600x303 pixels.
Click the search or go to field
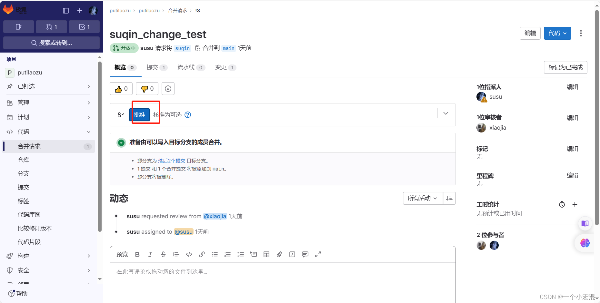click(x=52, y=43)
